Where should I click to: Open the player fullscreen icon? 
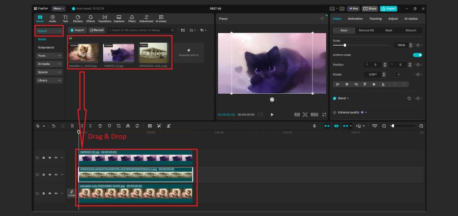324,115
